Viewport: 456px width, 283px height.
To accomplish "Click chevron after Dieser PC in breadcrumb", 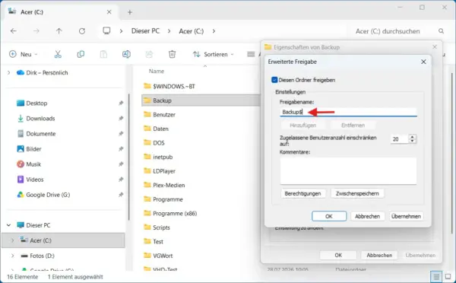I will tap(169, 31).
